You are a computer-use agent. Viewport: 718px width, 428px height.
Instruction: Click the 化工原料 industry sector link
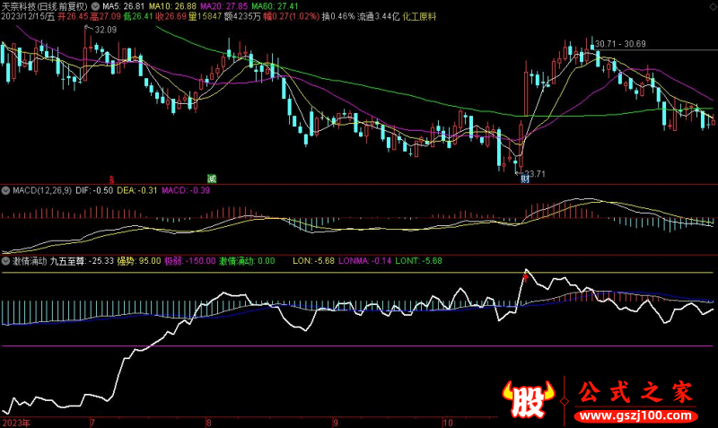(418, 17)
